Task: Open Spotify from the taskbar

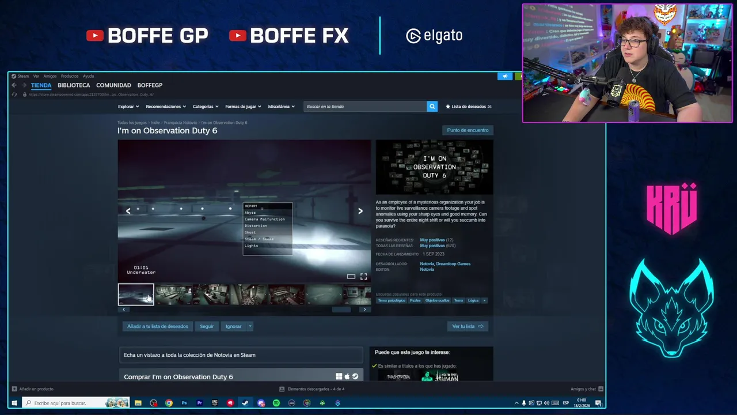Action: click(276, 403)
